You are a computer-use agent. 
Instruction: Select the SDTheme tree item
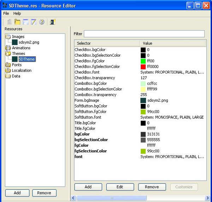pos(27,59)
